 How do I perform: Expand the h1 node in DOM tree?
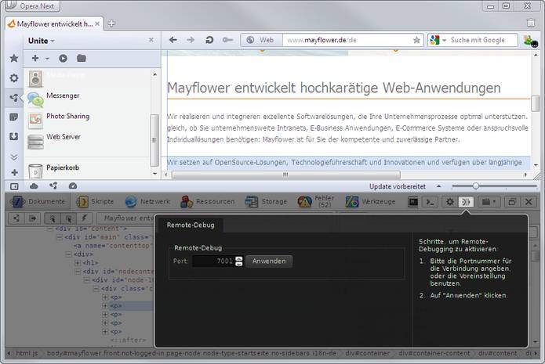(78, 263)
